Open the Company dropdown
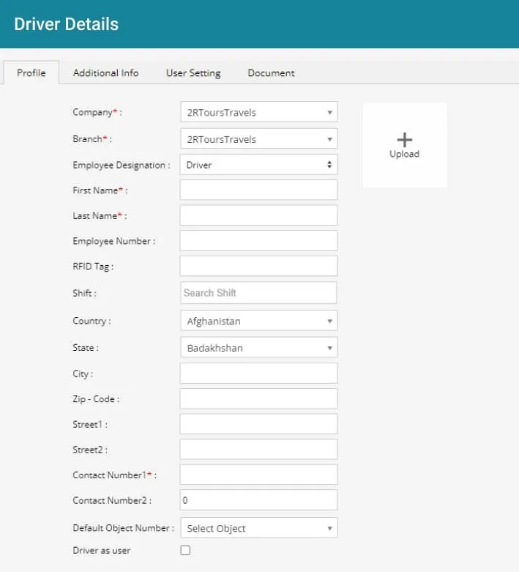The image size is (519, 572). click(258, 112)
